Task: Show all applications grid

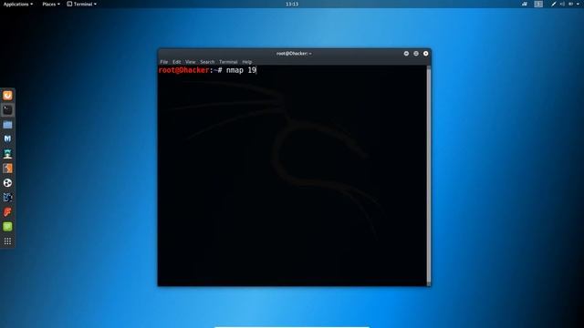Action: (x=7, y=241)
